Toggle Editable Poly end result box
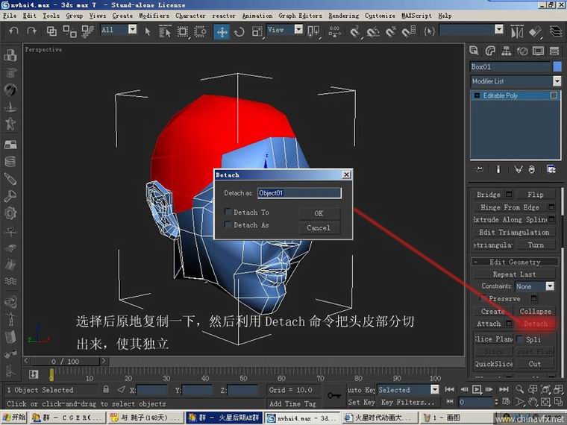This screenshot has width=567, height=425. [554, 95]
